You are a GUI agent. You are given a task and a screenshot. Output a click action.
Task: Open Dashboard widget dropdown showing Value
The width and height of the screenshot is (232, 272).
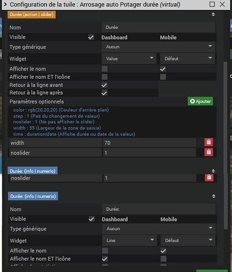tap(129, 58)
